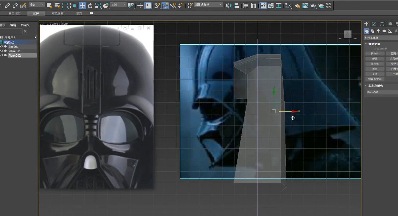Open Edit Named Selection Sets
398x216 pixels.
click(190, 5)
